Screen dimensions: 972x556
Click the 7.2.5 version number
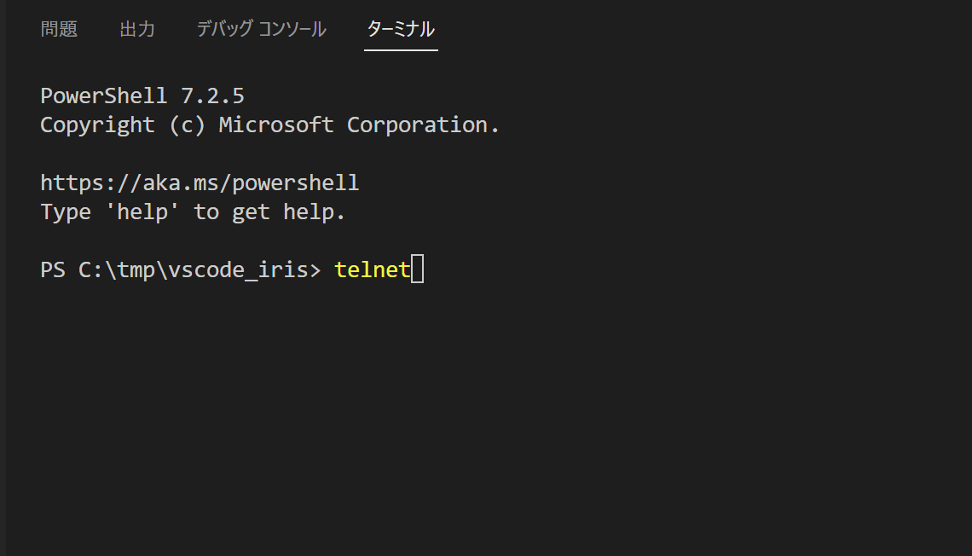click(213, 96)
